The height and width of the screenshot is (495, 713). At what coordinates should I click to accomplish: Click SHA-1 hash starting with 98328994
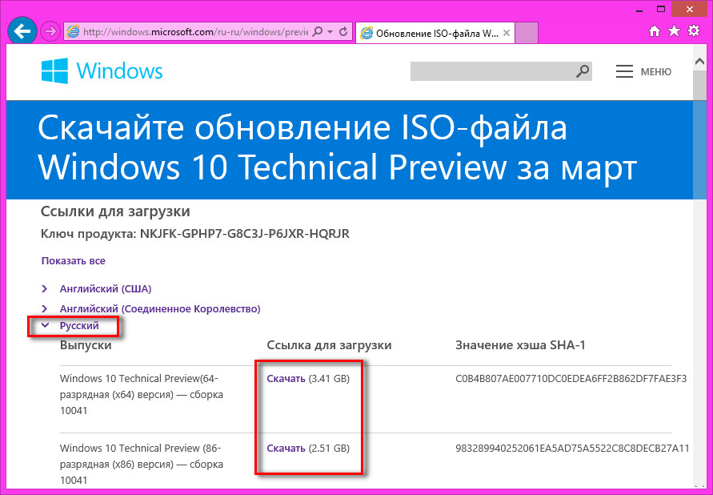click(x=572, y=448)
